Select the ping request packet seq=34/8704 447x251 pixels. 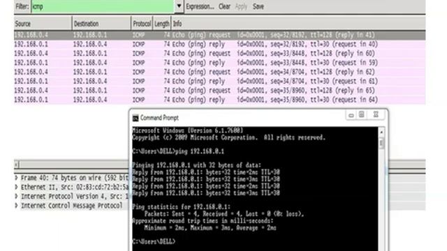click(219, 72)
